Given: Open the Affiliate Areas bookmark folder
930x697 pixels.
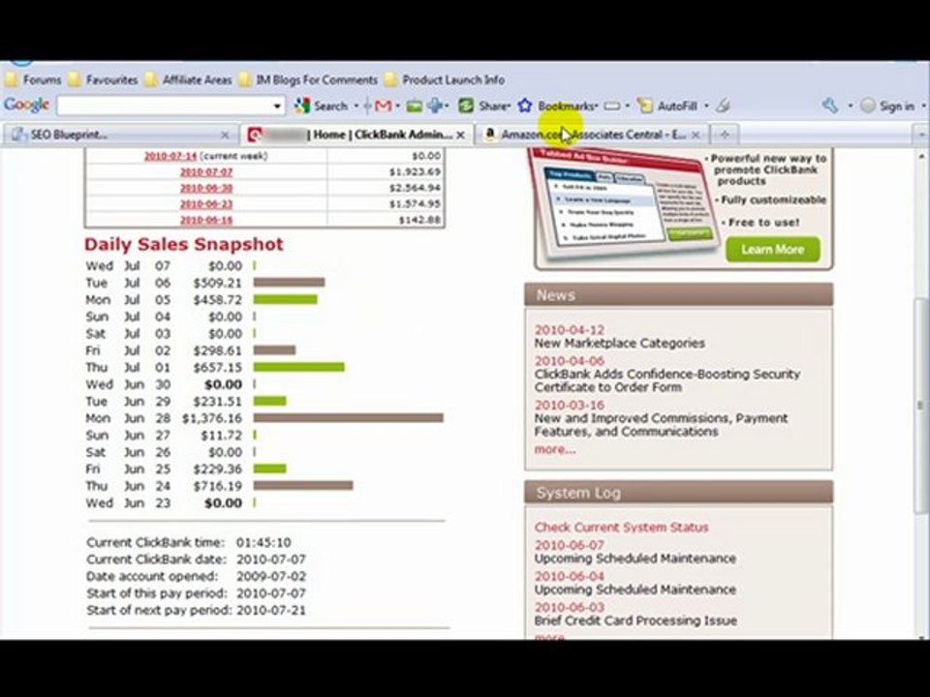Looking at the screenshot, I should [x=189, y=79].
